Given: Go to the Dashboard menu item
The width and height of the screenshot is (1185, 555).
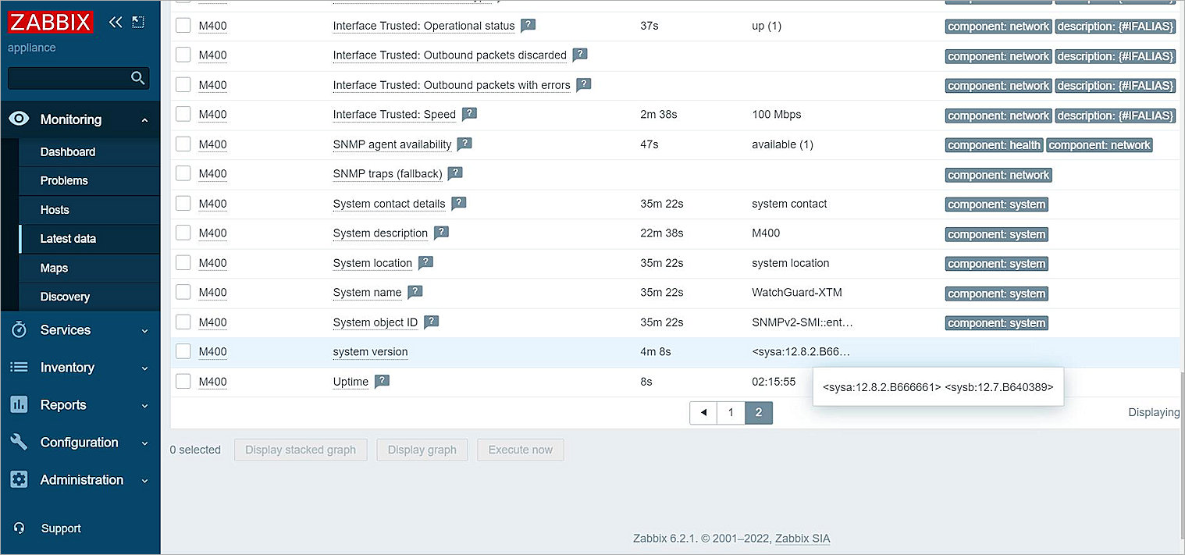Looking at the screenshot, I should 68,152.
